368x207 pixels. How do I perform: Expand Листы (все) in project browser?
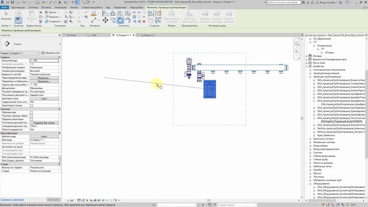pyautogui.click(x=306, y=63)
